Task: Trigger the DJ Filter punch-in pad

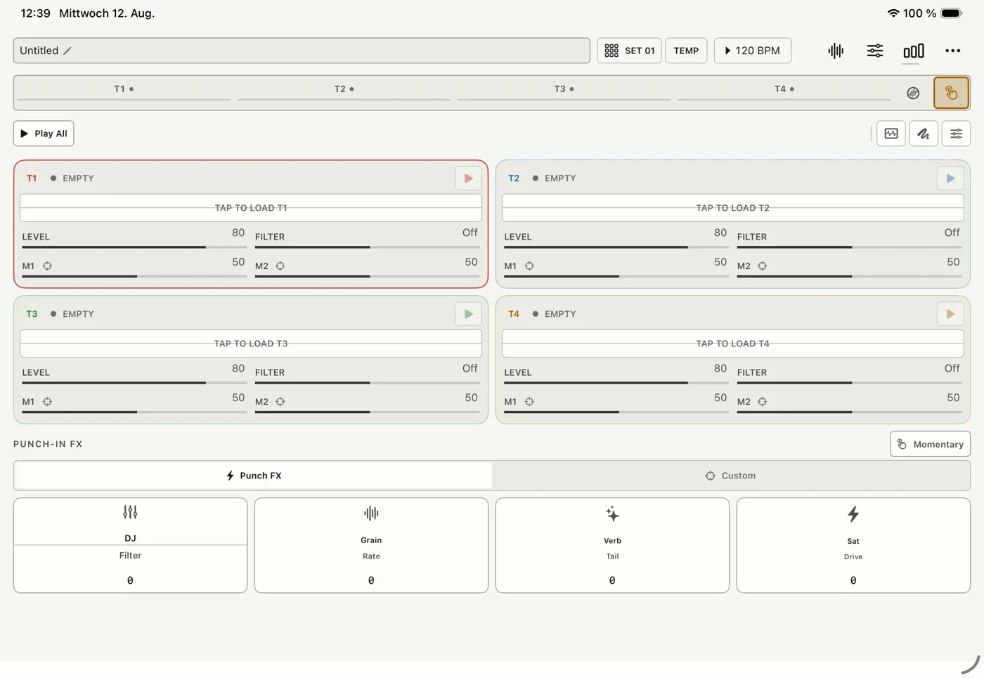Action: coord(130,545)
